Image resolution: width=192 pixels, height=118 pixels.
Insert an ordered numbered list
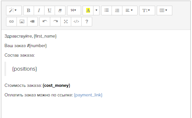click(117, 10)
